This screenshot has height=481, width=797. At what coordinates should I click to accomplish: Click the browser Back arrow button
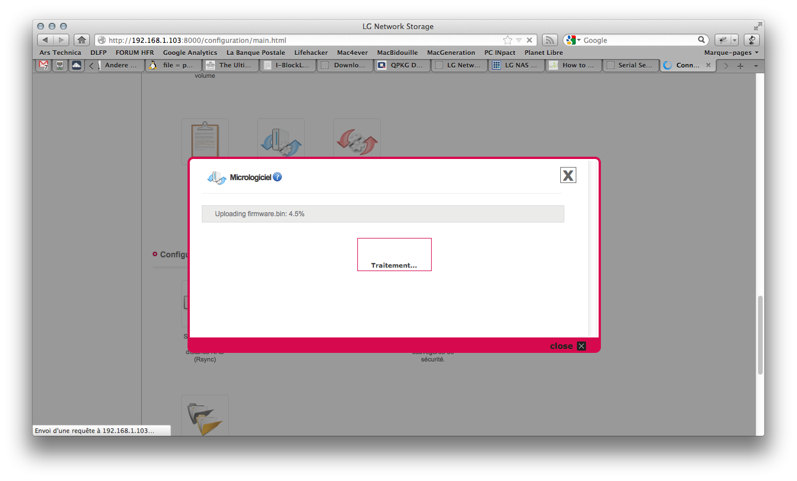[x=46, y=40]
